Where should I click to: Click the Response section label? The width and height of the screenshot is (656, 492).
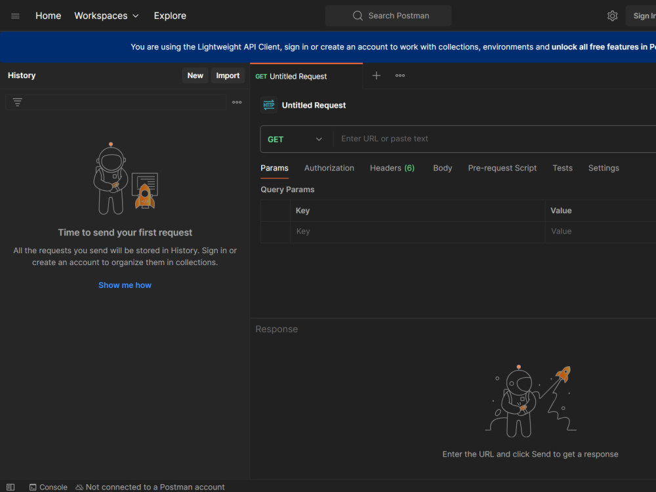277,329
